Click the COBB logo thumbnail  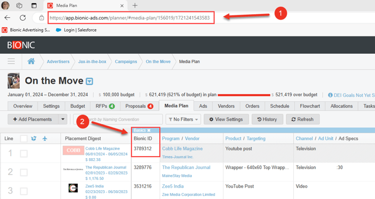point(74,150)
